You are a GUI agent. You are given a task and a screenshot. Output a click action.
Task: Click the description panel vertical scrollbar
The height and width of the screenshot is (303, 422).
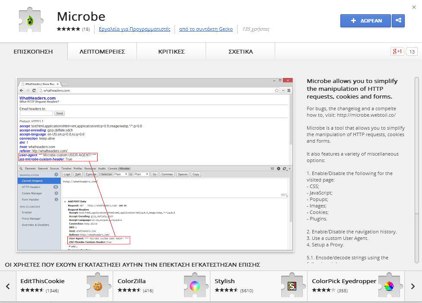coord(416,169)
